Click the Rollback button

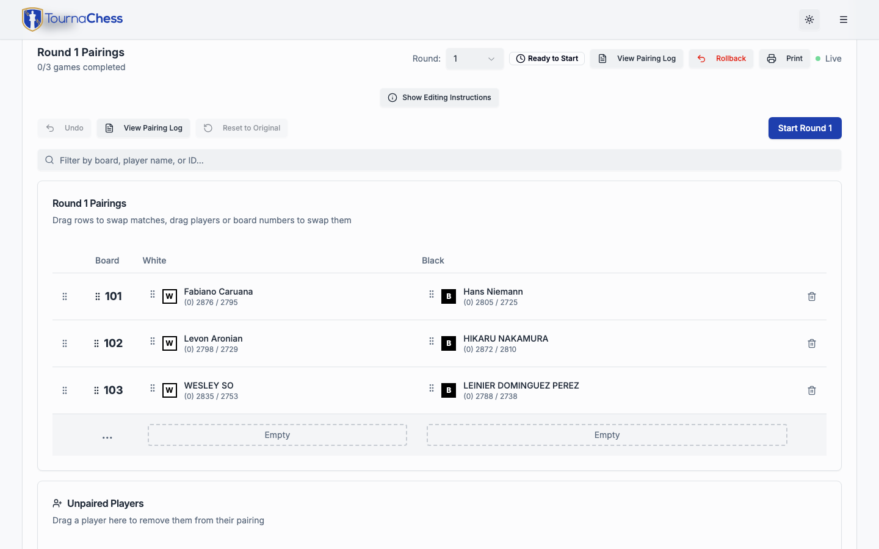[722, 59]
